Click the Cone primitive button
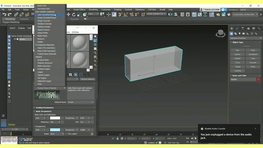Viewport: 263px width, 148px height. (253, 50)
